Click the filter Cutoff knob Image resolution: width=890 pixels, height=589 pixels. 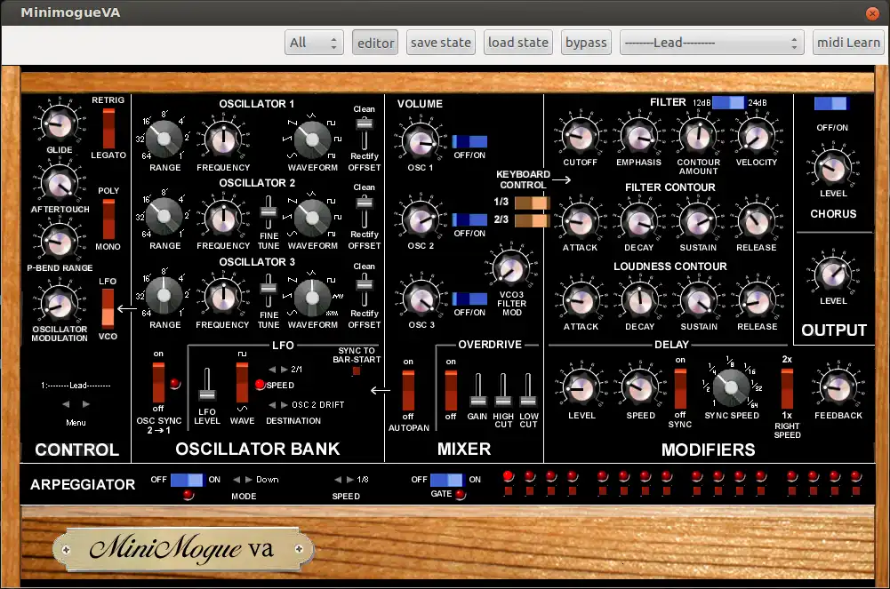pos(580,136)
